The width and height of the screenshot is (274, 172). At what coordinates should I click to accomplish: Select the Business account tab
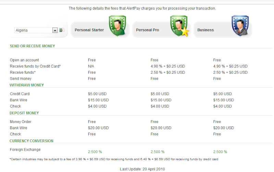(223, 30)
